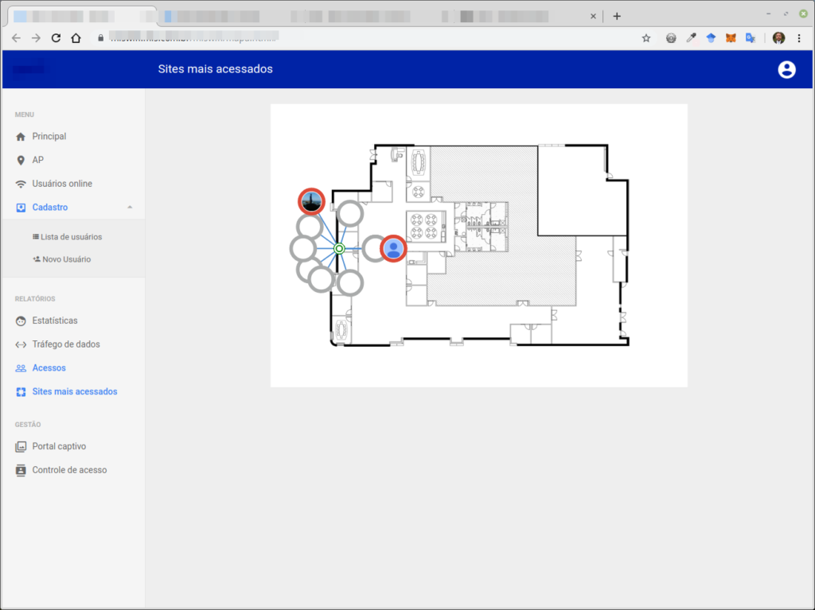The height and width of the screenshot is (610, 815).
Task: Open a new browser tab
Action: (x=617, y=16)
